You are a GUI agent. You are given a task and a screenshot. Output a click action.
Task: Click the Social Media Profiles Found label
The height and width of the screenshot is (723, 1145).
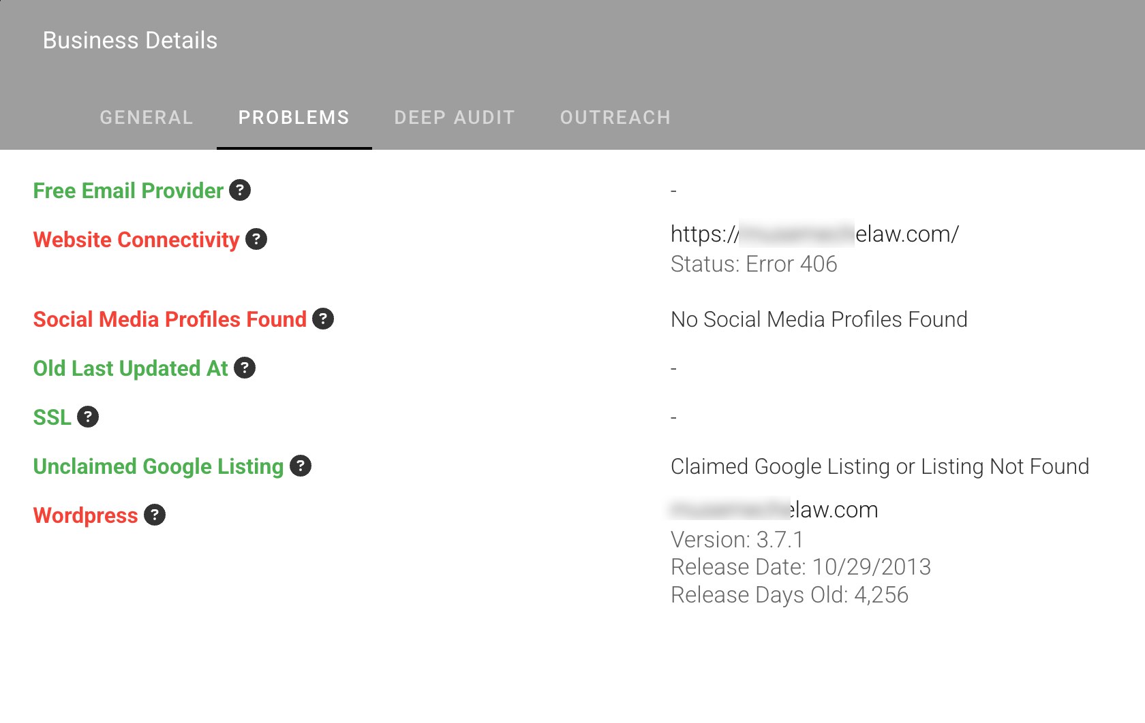point(170,319)
